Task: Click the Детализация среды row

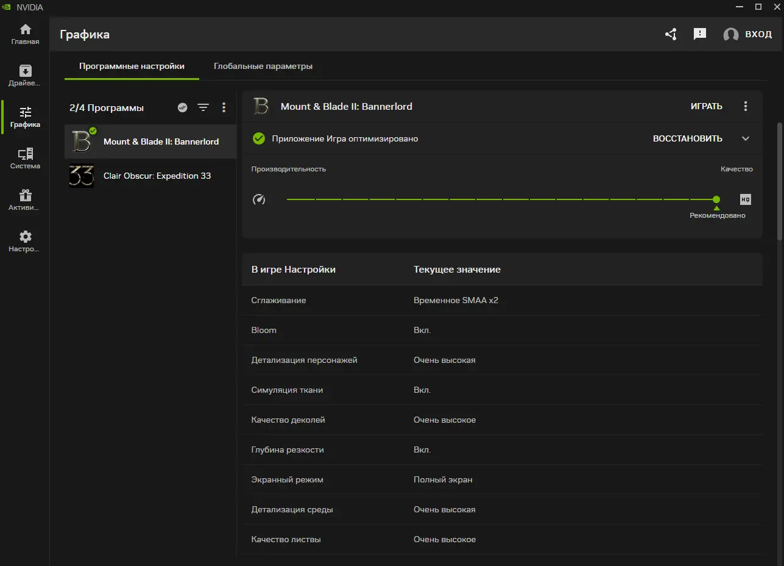Action: pyautogui.click(x=502, y=509)
